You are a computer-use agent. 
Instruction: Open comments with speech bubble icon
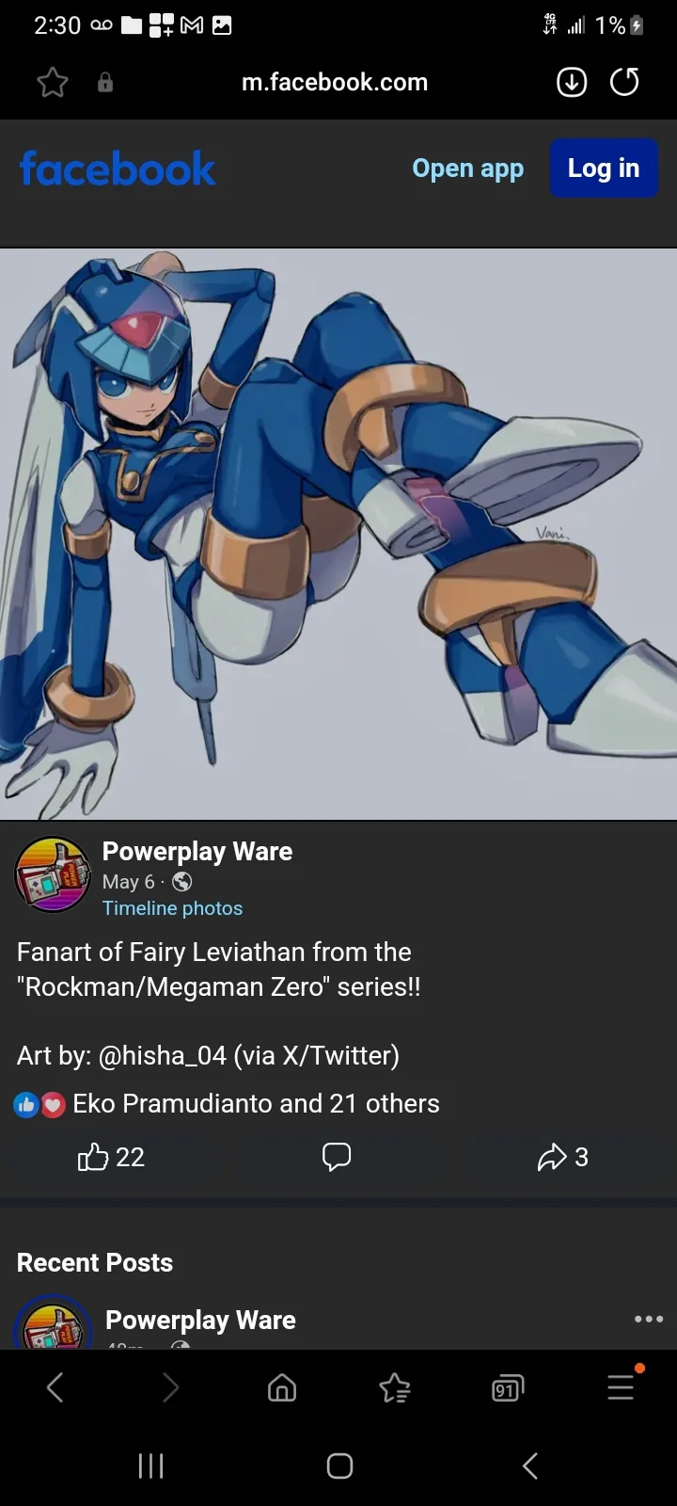(337, 1157)
